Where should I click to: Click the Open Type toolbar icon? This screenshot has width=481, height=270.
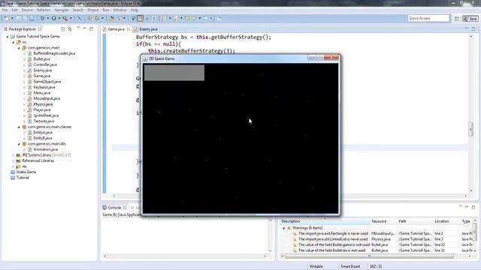[111, 19]
